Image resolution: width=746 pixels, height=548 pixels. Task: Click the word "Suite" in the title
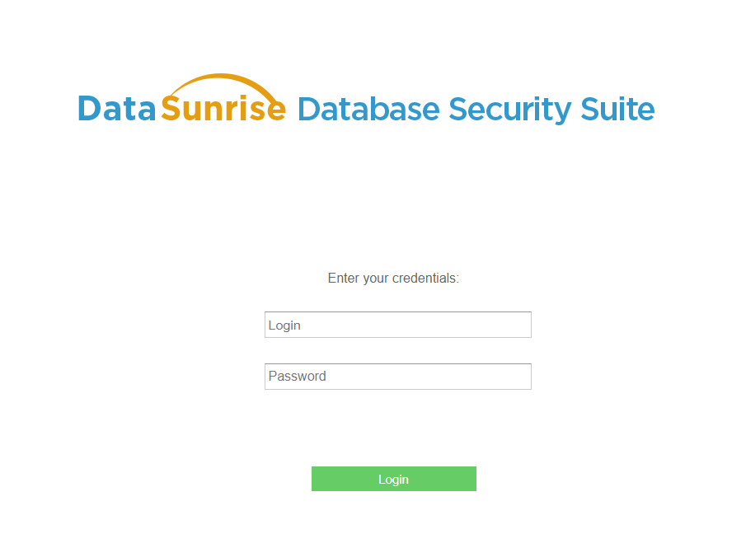(x=617, y=110)
